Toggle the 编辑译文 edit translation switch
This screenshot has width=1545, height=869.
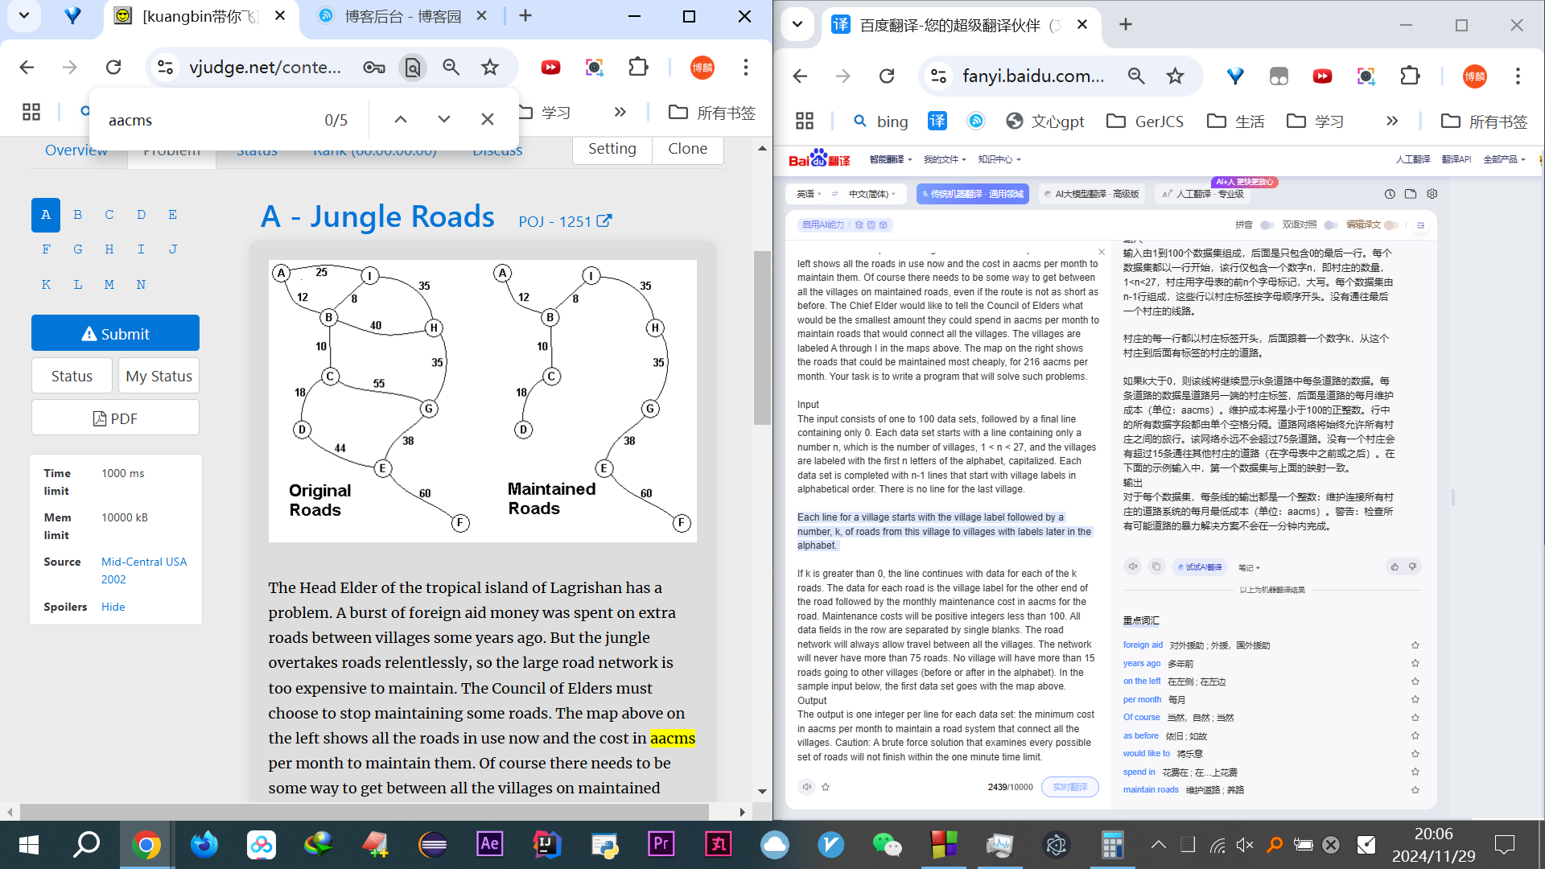coord(1390,225)
